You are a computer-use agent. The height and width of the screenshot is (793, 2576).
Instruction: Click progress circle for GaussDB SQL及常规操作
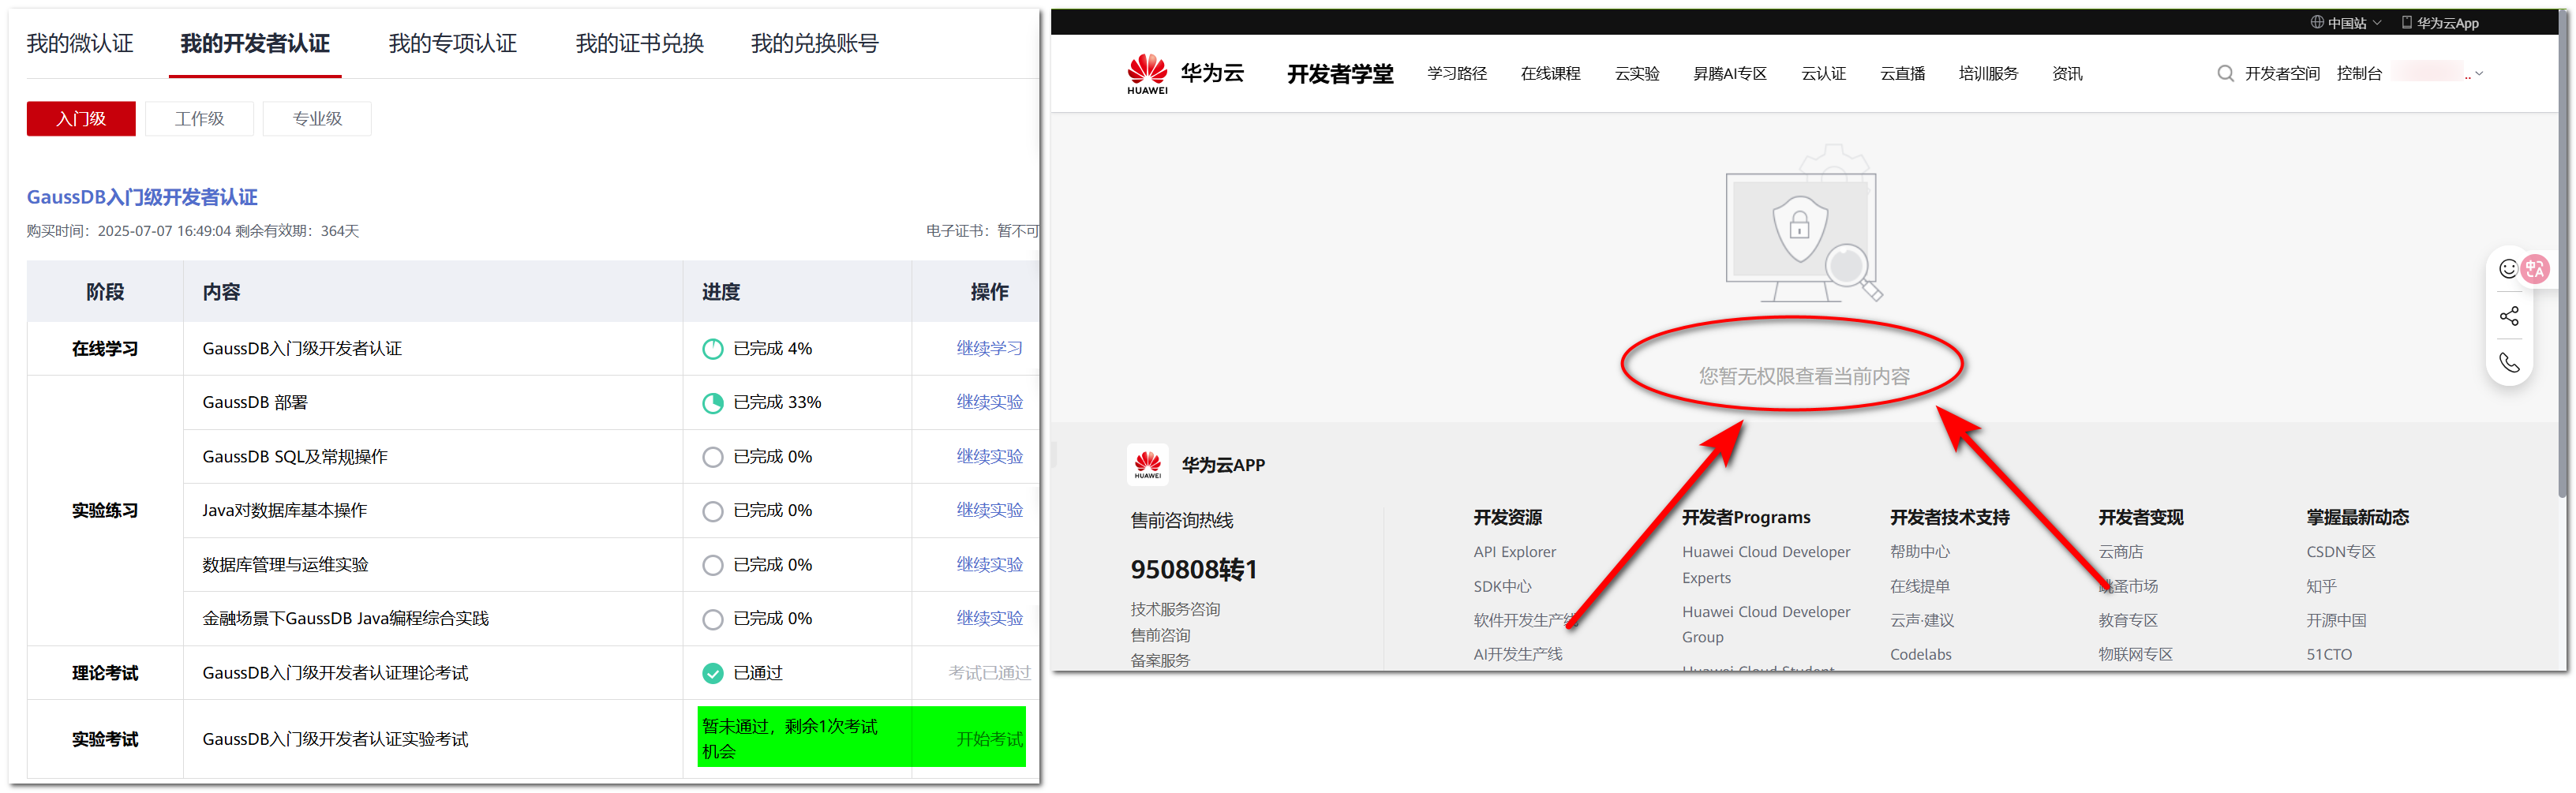[x=712, y=456]
